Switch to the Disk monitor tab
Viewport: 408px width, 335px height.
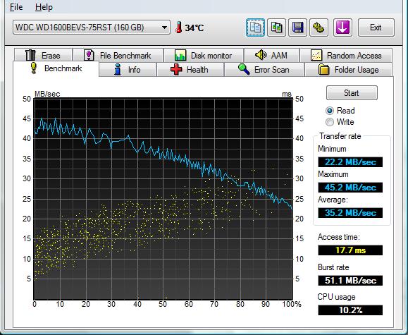coord(204,55)
